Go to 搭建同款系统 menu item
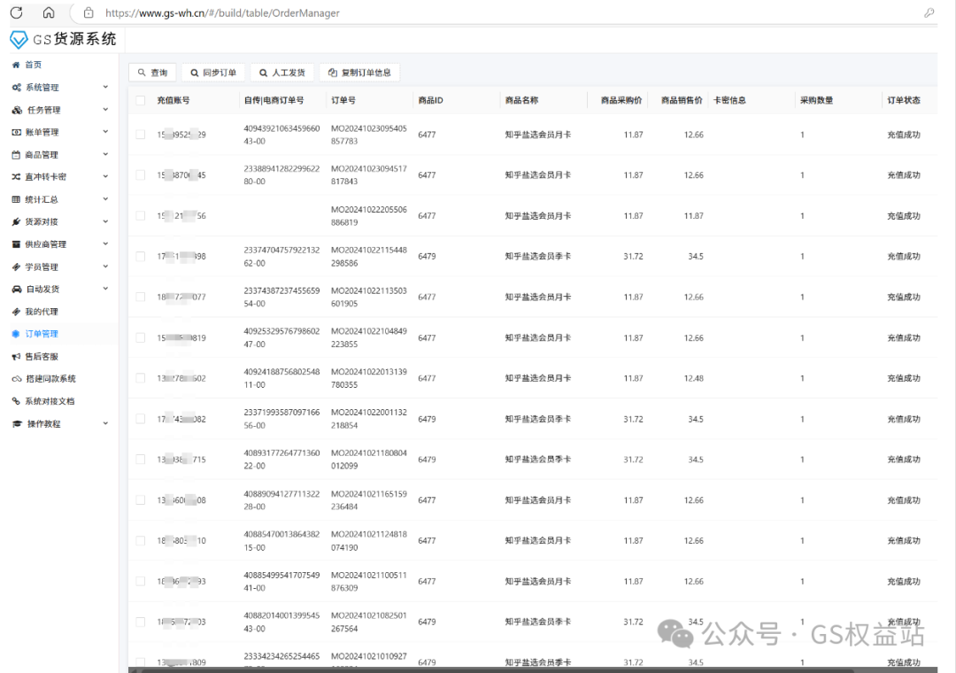Screen dimensions: 956x673 pos(50,379)
